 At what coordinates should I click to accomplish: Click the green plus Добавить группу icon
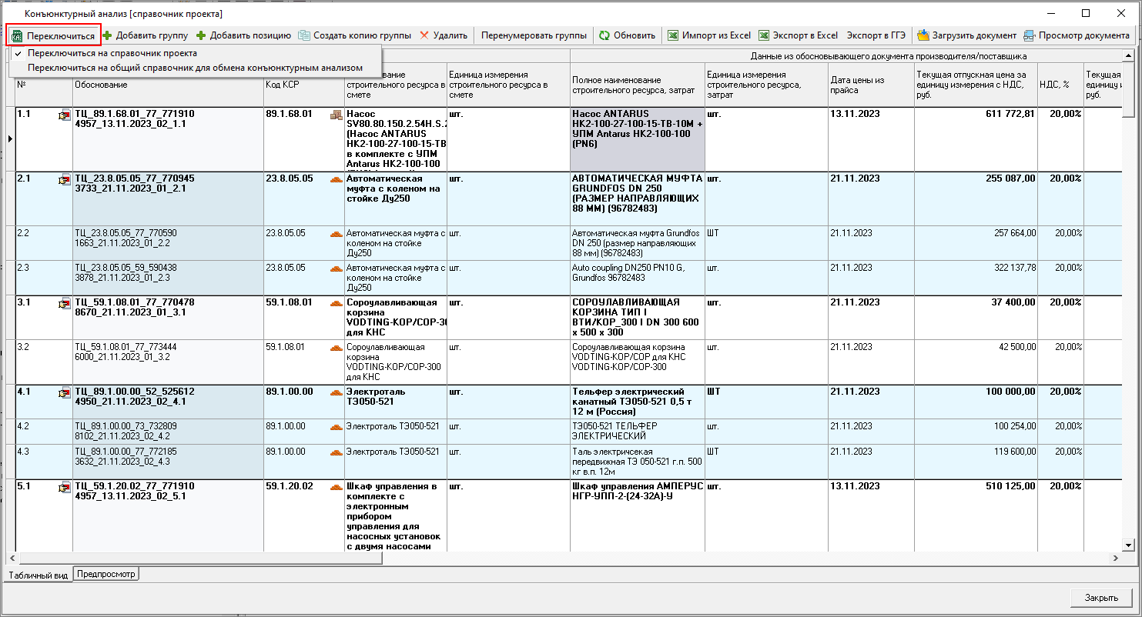108,35
